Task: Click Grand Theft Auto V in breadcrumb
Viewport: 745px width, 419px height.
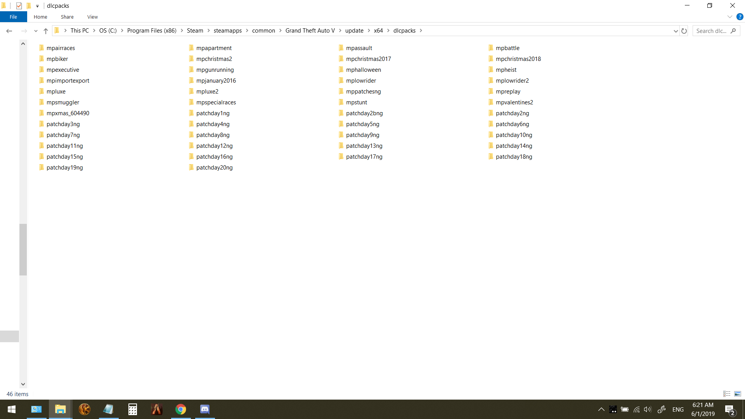Action: [x=310, y=31]
